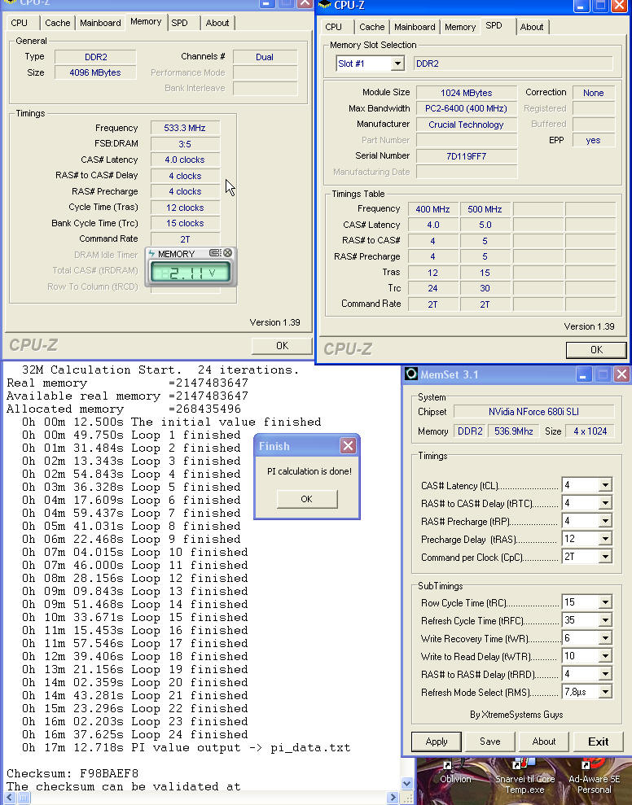Screen dimensions: 632x805
Task: Switch to Memory tab in right CPU-Z window
Action: [x=460, y=27]
